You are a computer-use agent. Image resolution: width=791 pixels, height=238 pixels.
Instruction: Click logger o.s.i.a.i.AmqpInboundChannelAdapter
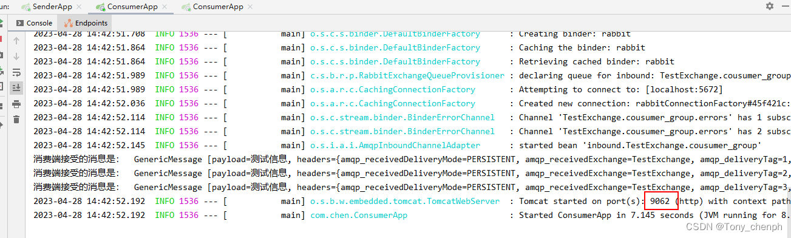click(395, 145)
